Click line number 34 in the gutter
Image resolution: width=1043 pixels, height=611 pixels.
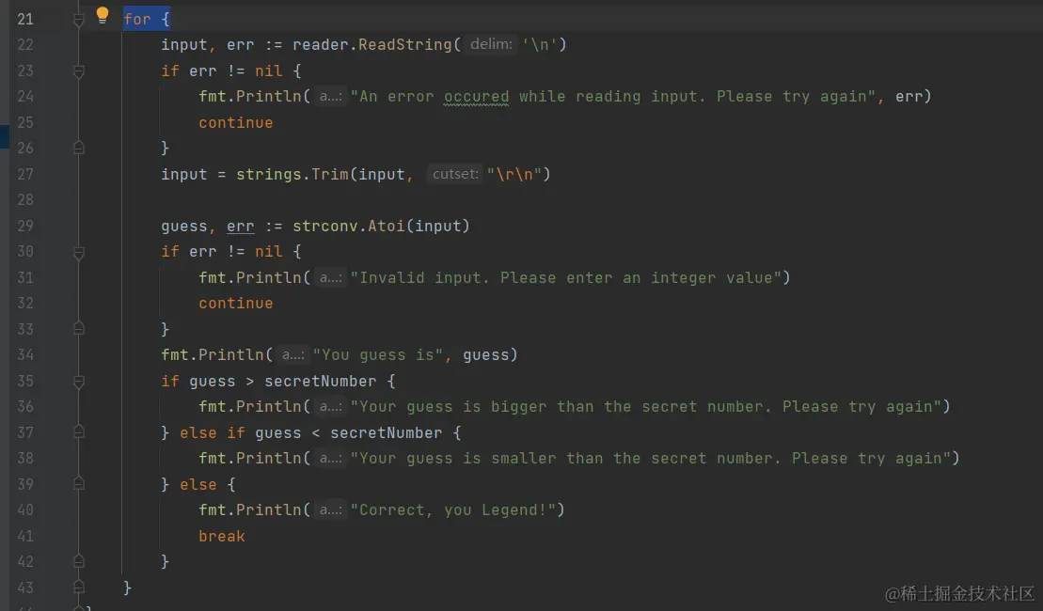[x=25, y=355]
